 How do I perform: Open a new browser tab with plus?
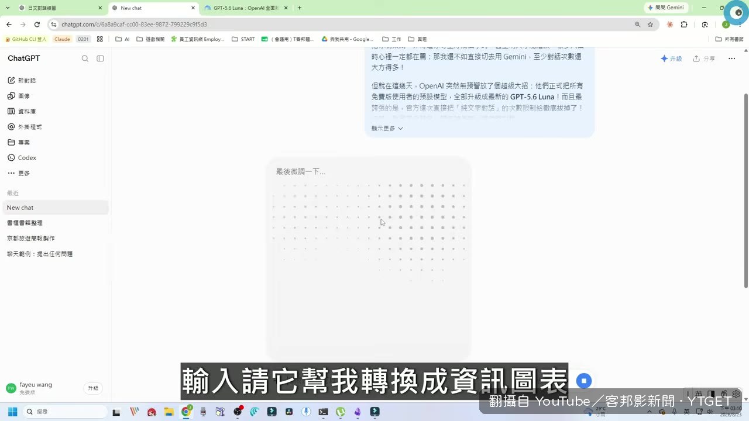tap(300, 8)
